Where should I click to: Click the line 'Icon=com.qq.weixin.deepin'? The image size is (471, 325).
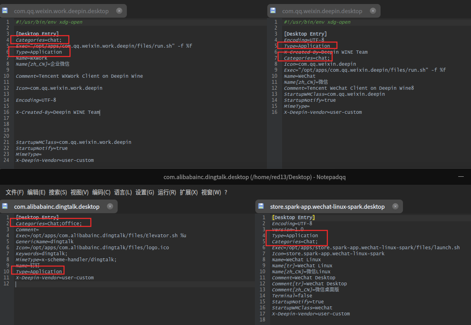pos(320,64)
